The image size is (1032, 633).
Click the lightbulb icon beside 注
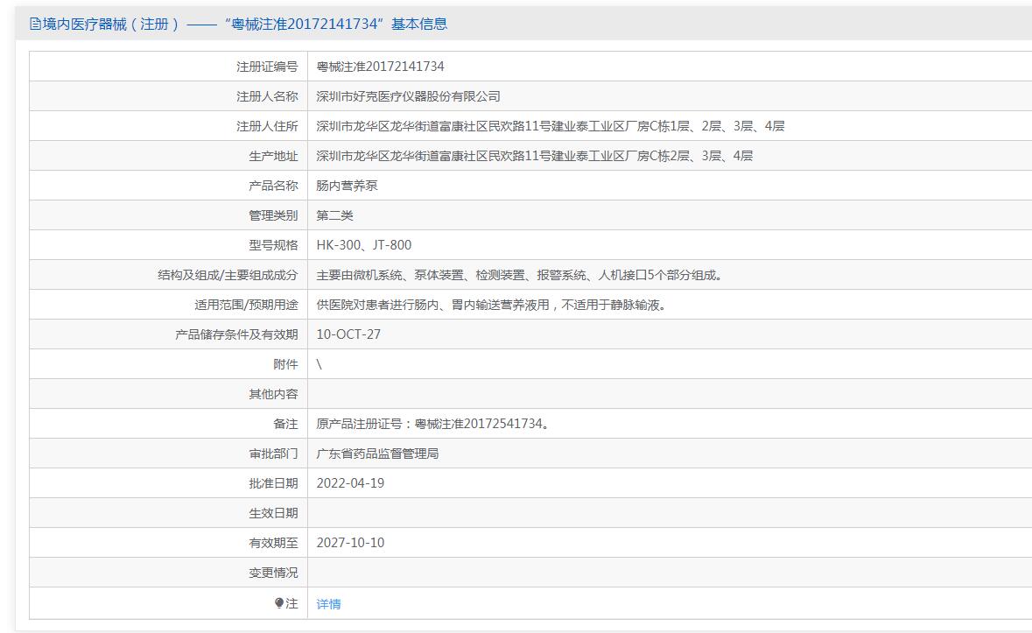(x=279, y=602)
